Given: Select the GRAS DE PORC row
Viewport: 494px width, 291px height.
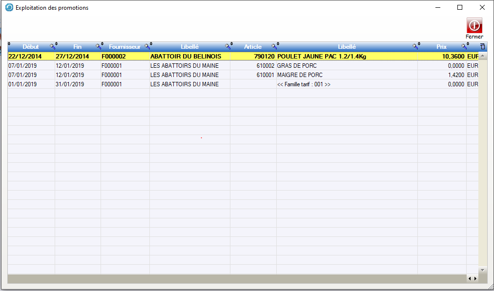Looking at the screenshot, I should pyautogui.click(x=297, y=66).
